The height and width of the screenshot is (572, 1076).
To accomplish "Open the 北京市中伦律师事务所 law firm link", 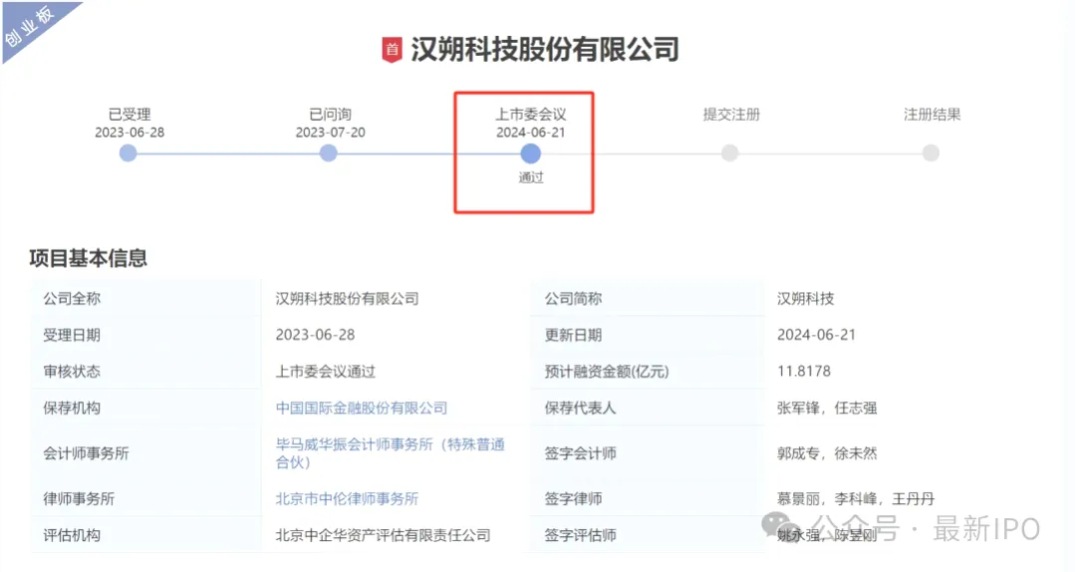I will (x=348, y=498).
